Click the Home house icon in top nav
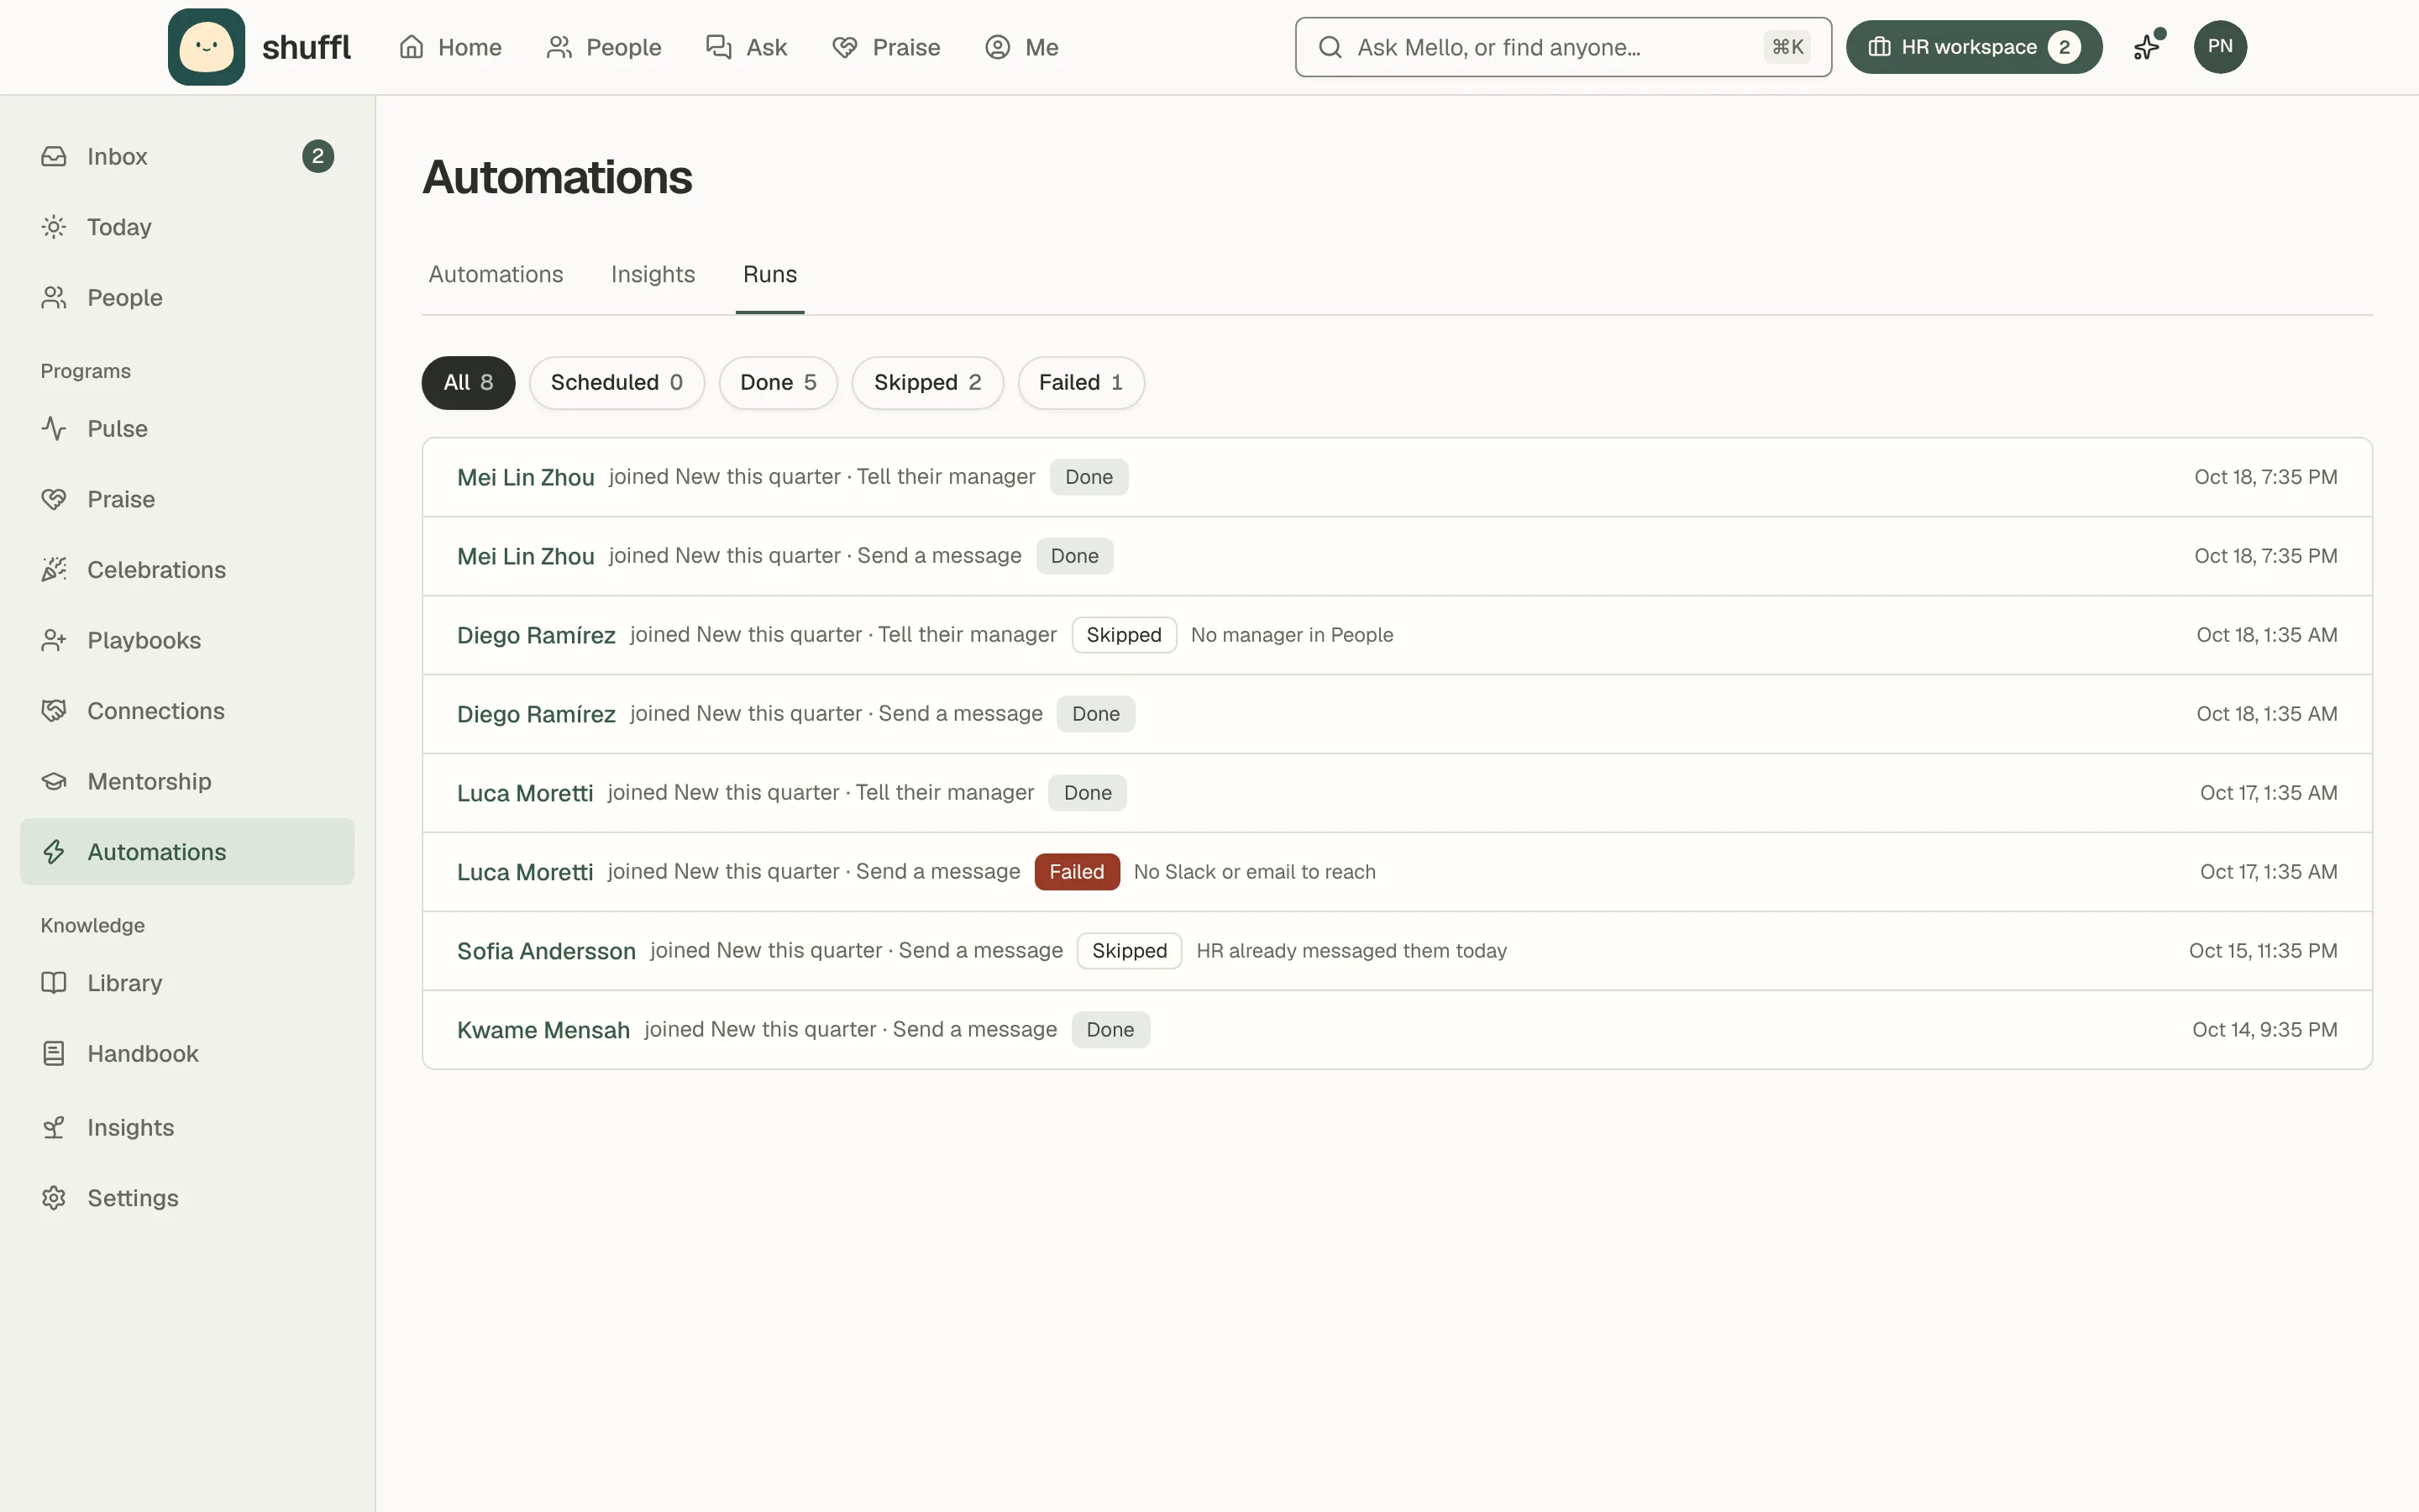 pyautogui.click(x=412, y=47)
